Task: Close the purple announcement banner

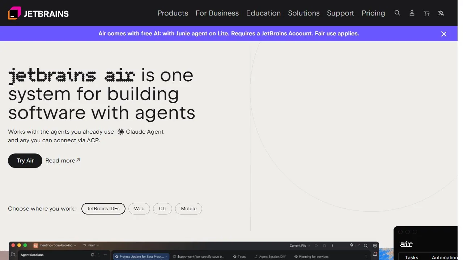Action: coord(444,34)
